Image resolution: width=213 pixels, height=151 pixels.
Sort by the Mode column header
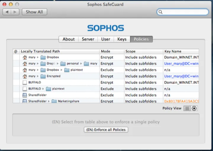point(111,51)
